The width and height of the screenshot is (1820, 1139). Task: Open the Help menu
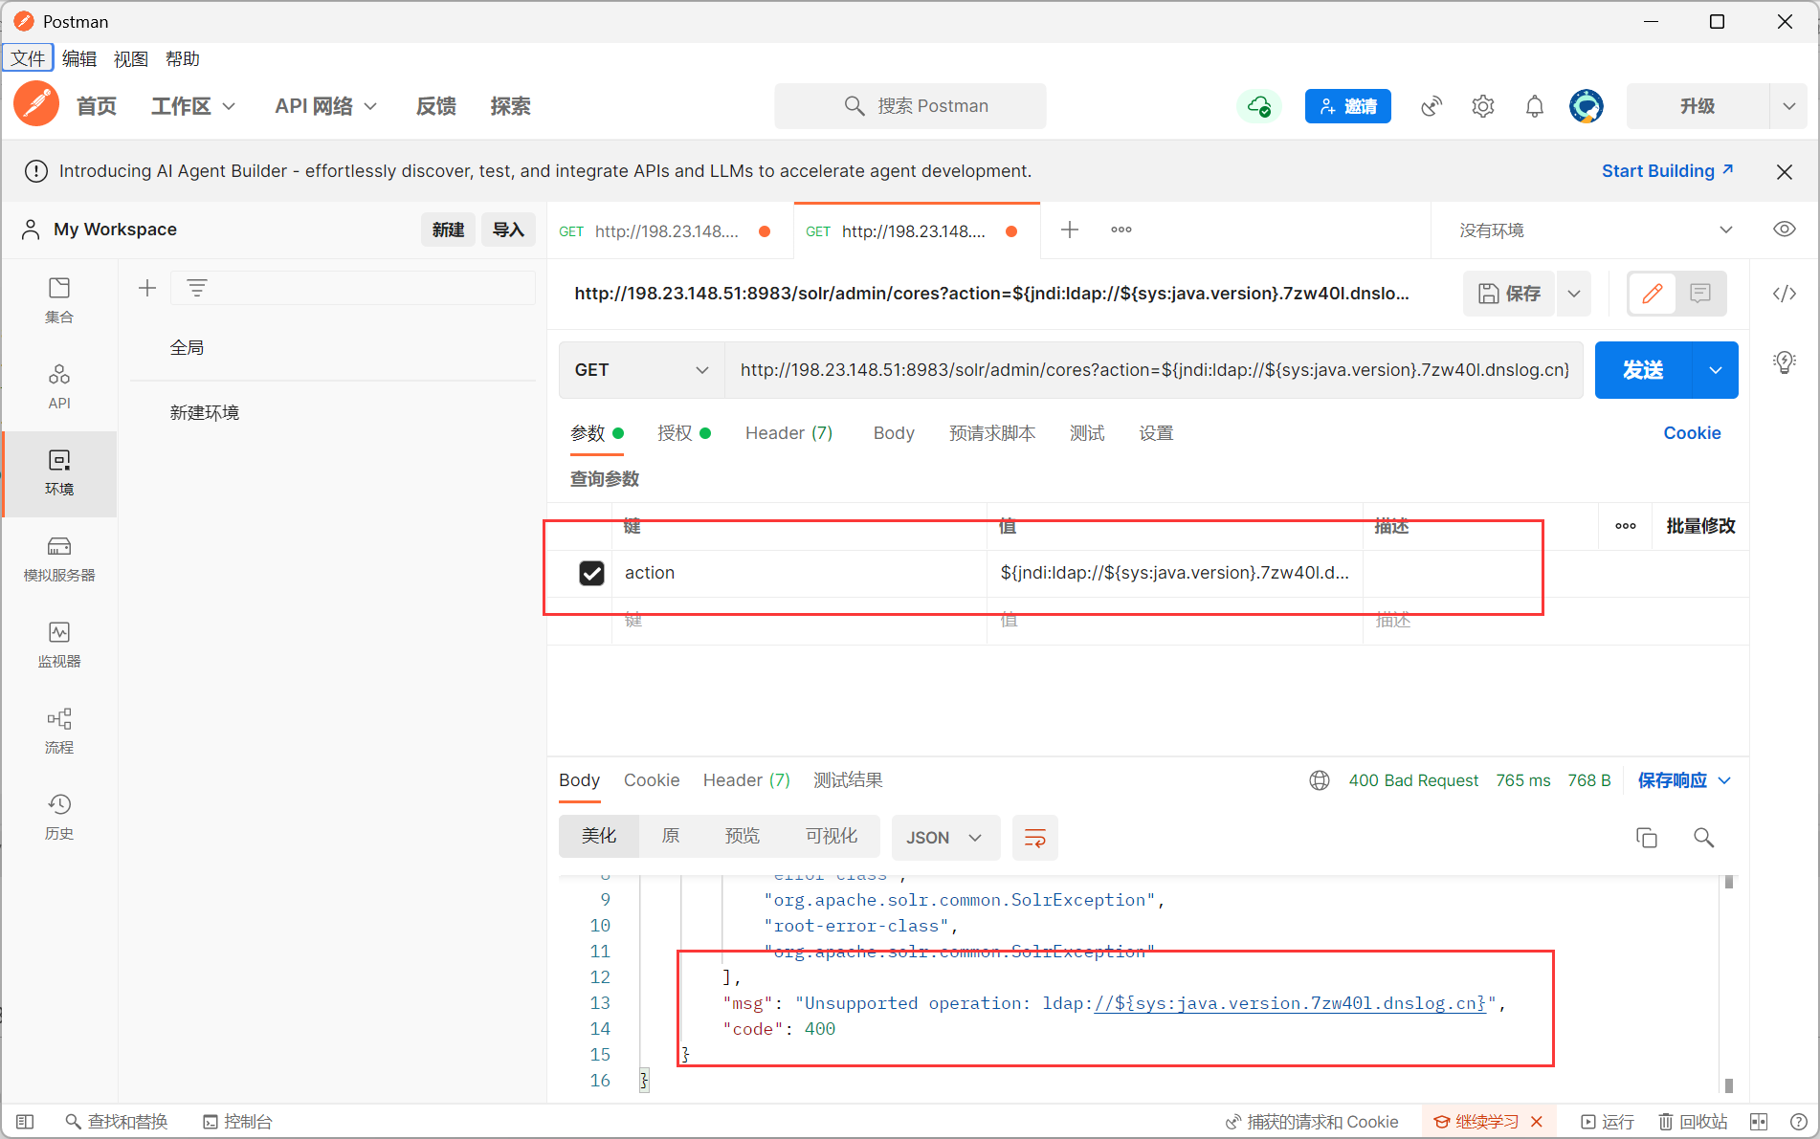[x=183, y=58]
